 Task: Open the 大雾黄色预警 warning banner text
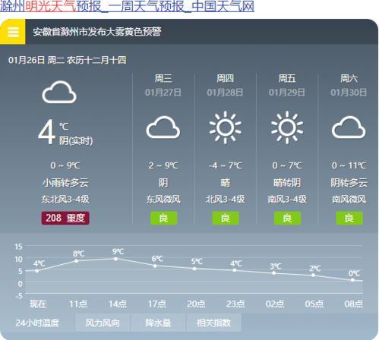point(96,32)
